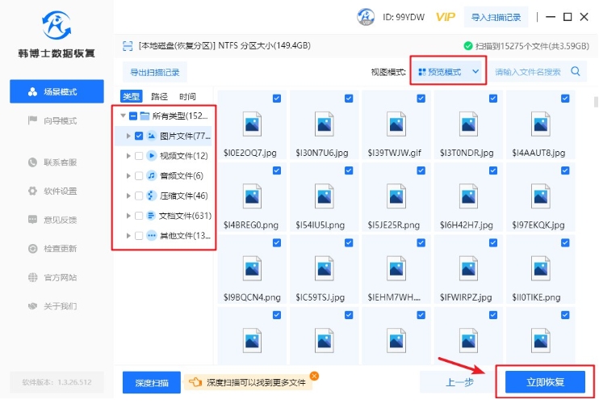Open 软件设置 software settings
599x404 pixels.
click(x=60, y=191)
